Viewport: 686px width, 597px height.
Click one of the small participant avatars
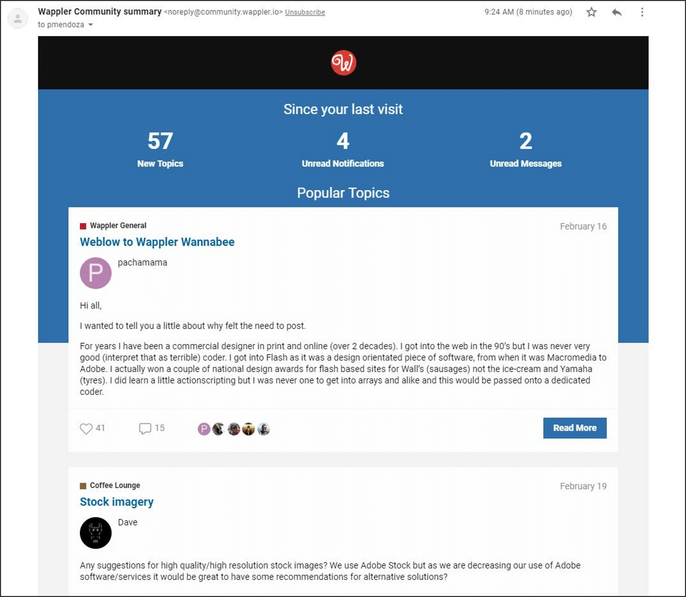(219, 429)
